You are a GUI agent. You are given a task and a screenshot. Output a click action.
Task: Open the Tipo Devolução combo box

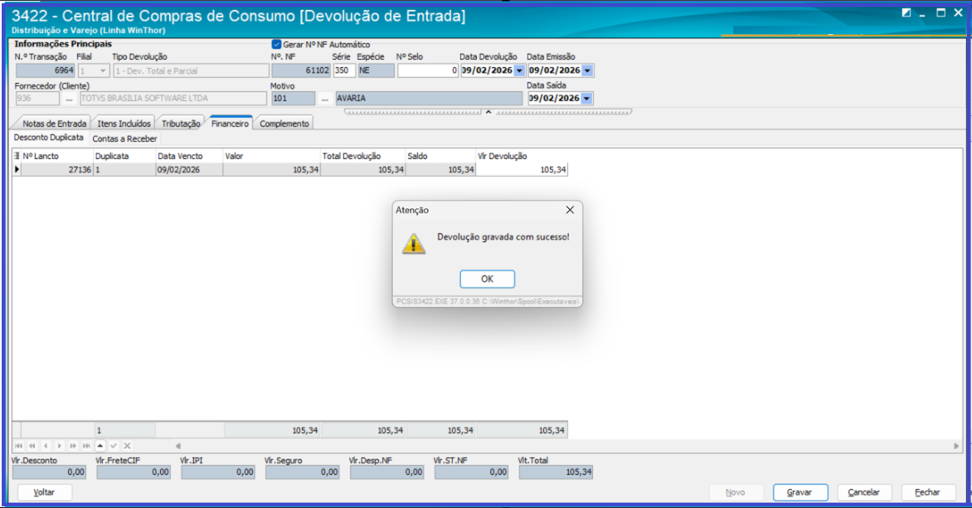click(x=191, y=70)
